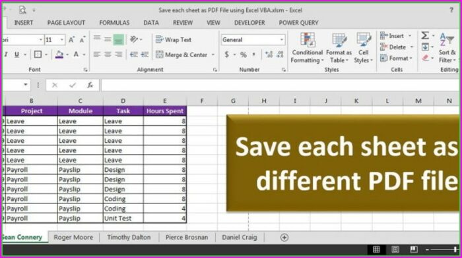Select Middle Align icon
Viewport: 462px width, 258px height.
108,39
